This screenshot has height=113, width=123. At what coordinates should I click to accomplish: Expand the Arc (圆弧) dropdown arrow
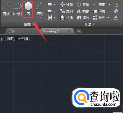pos(40,17)
